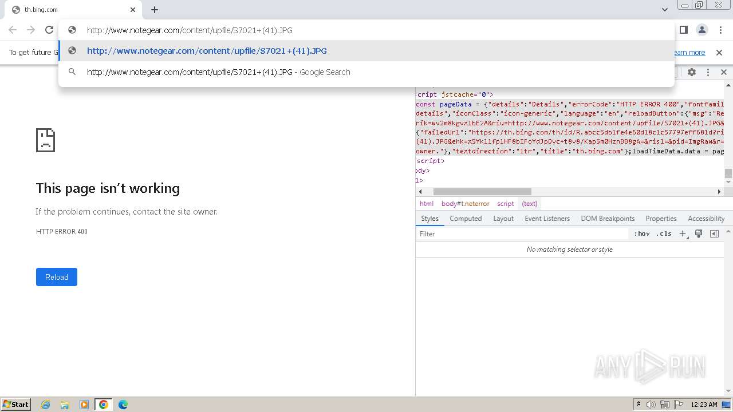Image resolution: width=733 pixels, height=412 pixels.
Task: Open Internet Explorer from the taskbar
Action: [46, 405]
